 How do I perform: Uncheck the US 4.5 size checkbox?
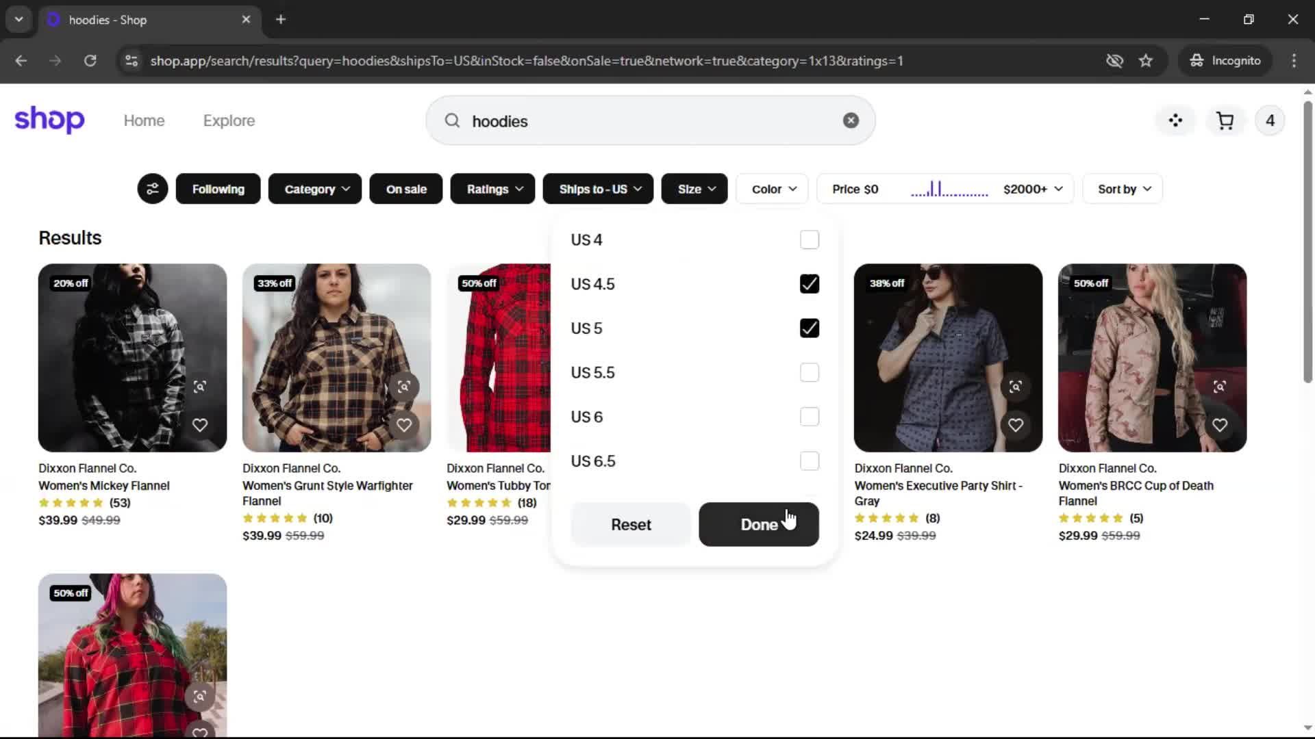click(x=809, y=284)
